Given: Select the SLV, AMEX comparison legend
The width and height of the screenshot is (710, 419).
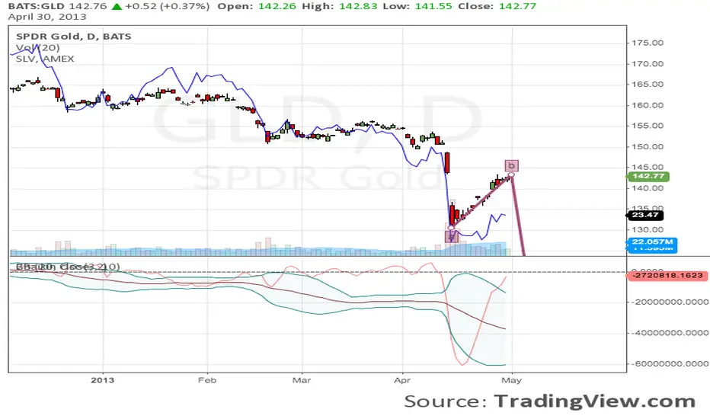Looking at the screenshot, I should [45, 59].
